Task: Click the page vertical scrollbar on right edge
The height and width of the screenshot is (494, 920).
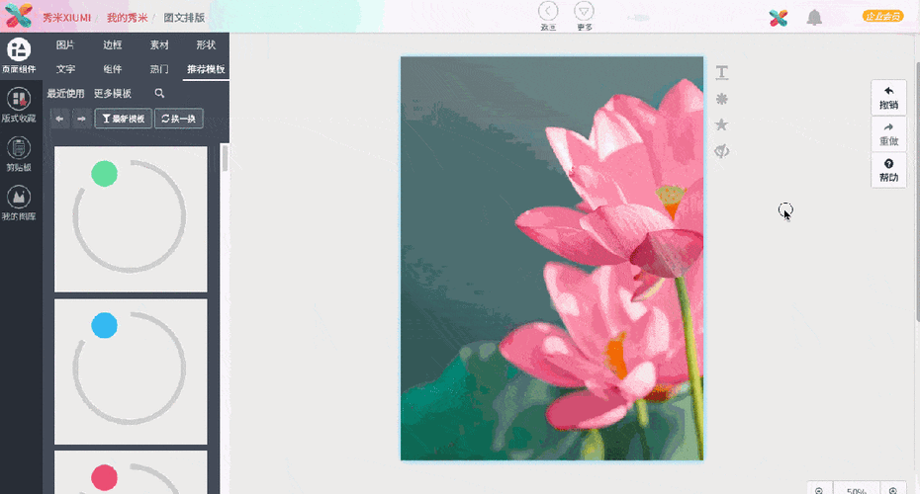Action: (x=917, y=191)
